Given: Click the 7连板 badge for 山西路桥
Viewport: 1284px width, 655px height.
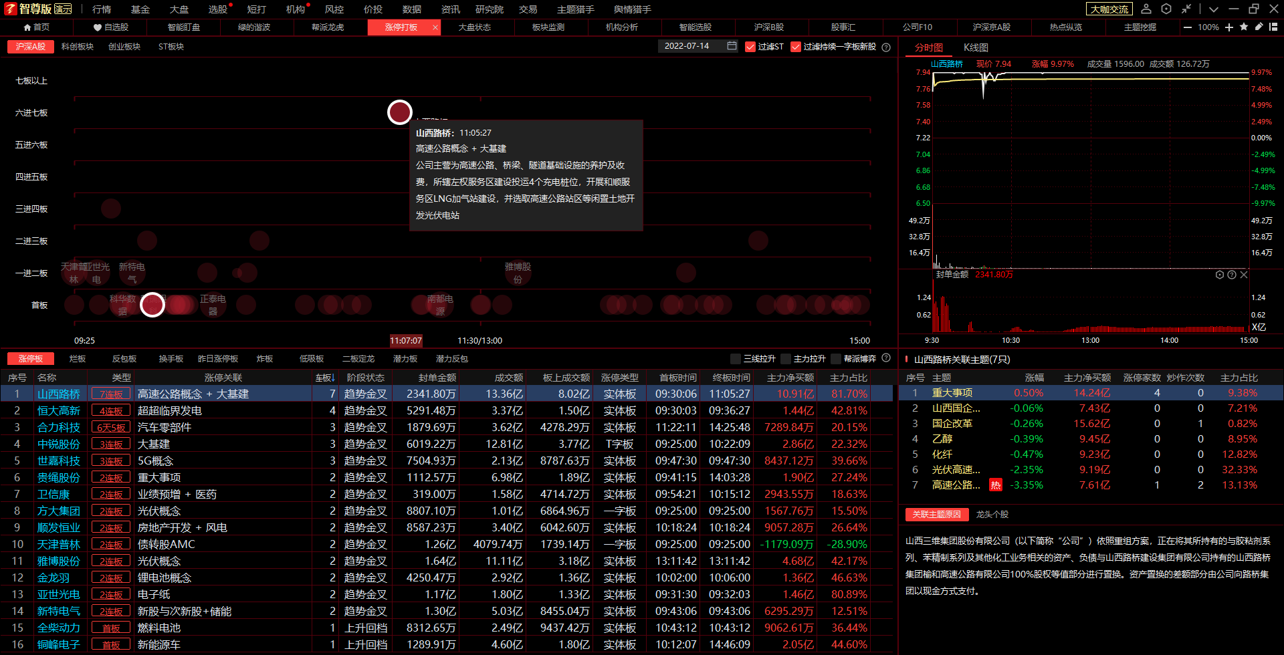Looking at the screenshot, I should [111, 394].
